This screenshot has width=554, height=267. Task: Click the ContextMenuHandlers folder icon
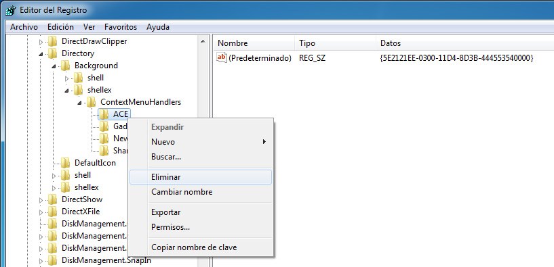91,102
